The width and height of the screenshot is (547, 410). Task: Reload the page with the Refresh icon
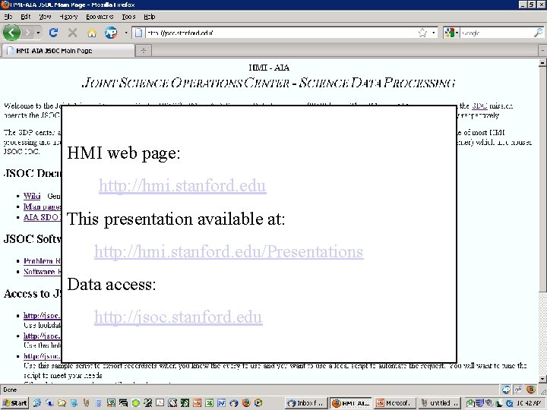coord(53,33)
